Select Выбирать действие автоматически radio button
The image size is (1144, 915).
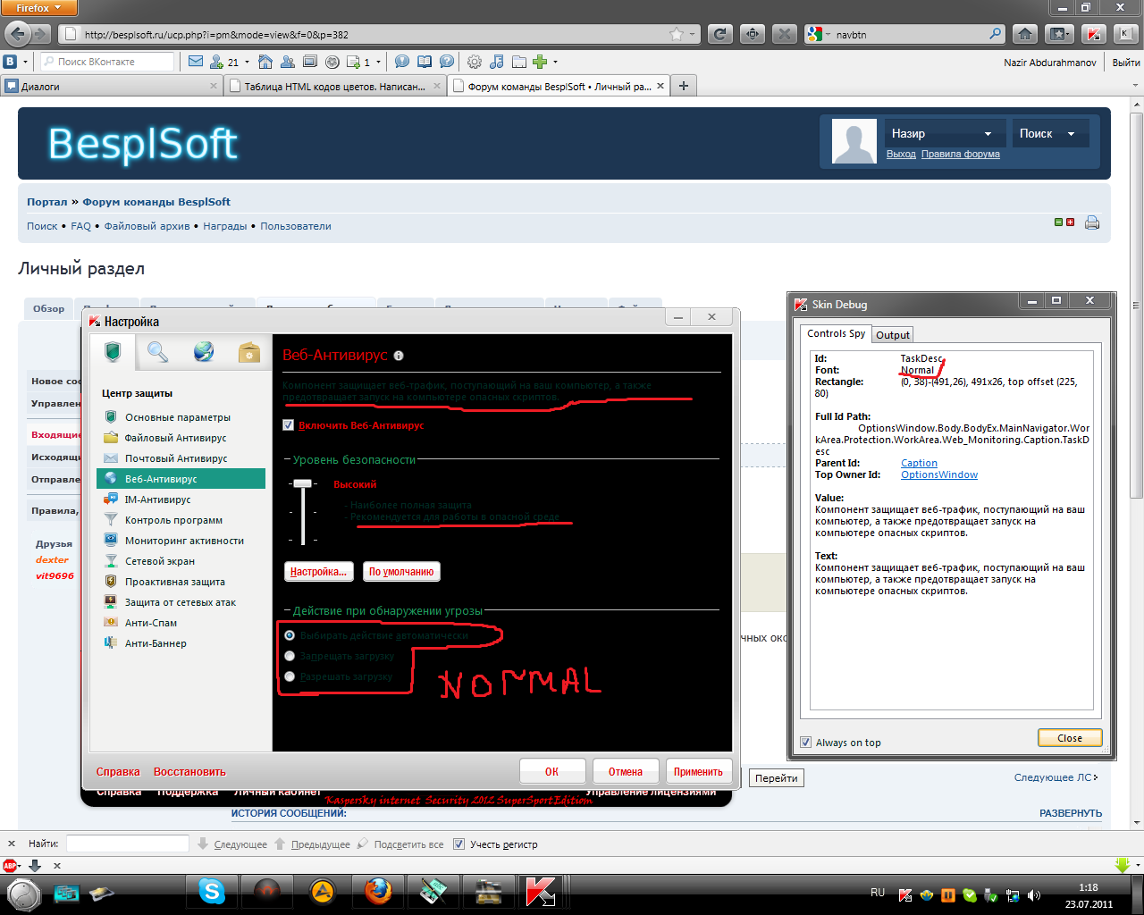tap(290, 635)
